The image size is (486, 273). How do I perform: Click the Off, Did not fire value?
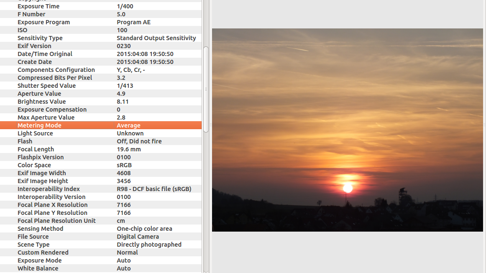tap(139, 141)
